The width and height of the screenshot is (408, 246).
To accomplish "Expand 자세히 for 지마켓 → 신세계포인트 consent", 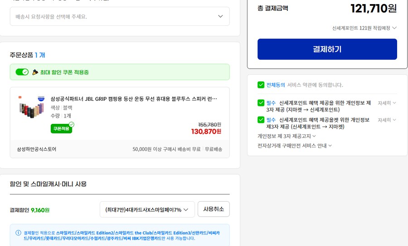I will (387, 103).
